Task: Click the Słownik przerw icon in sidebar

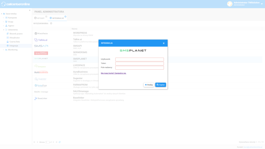Action: [x=8, y=34]
